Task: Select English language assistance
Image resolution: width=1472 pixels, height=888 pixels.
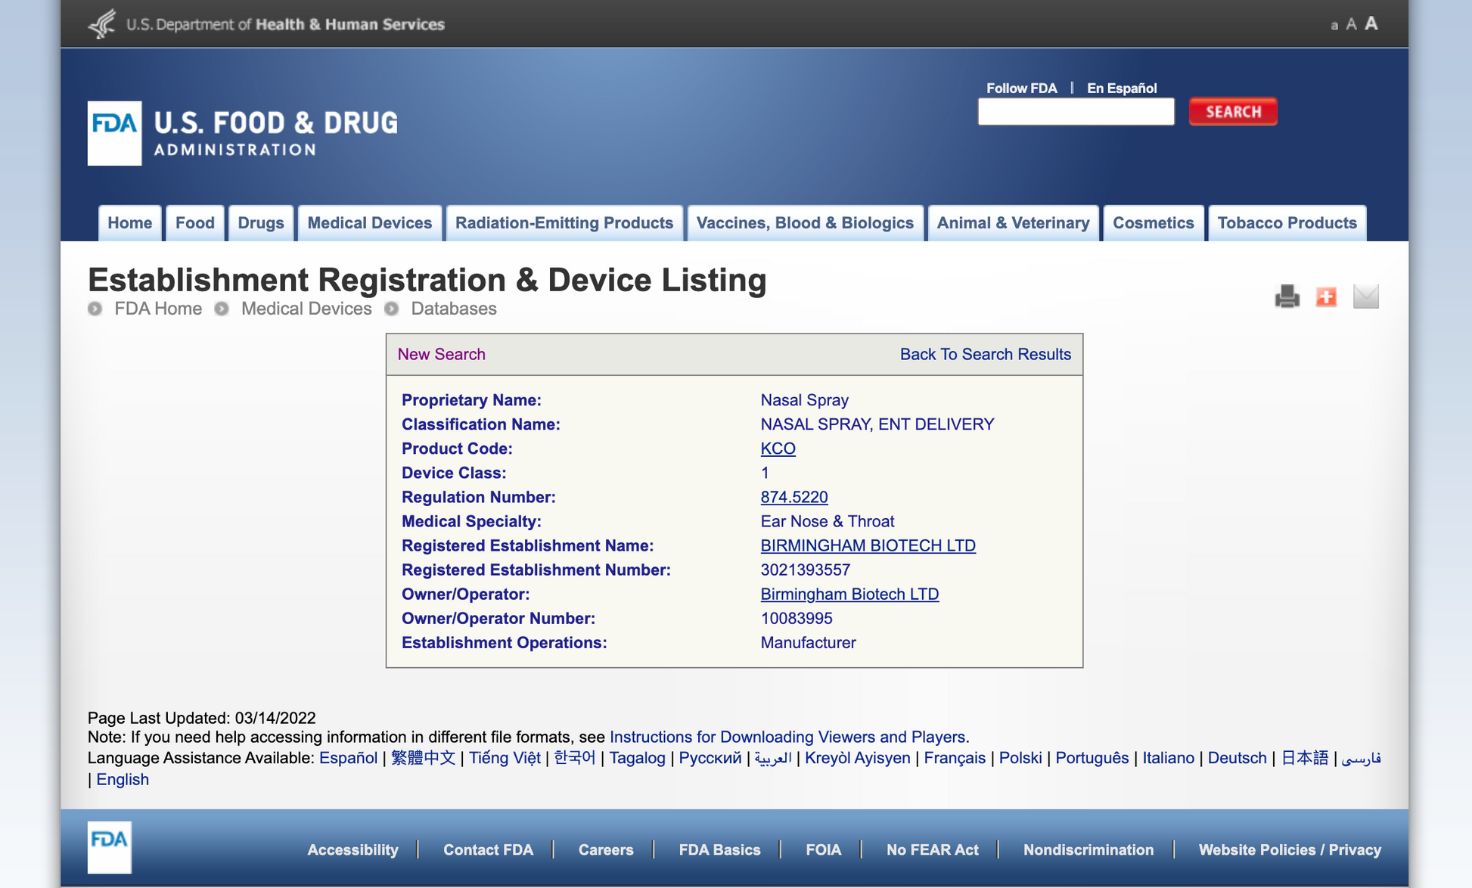Action: [x=123, y=779]
